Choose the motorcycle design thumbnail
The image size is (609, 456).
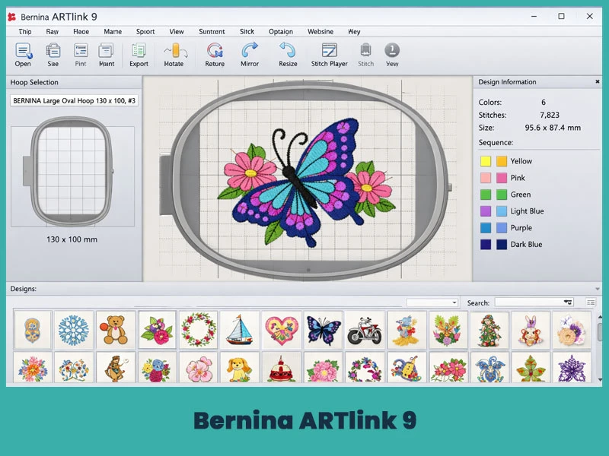(365, 330)
